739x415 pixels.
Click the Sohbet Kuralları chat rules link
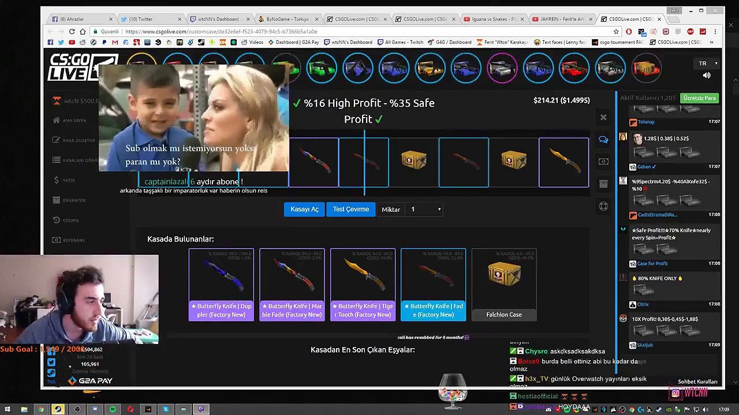point(697,382)
